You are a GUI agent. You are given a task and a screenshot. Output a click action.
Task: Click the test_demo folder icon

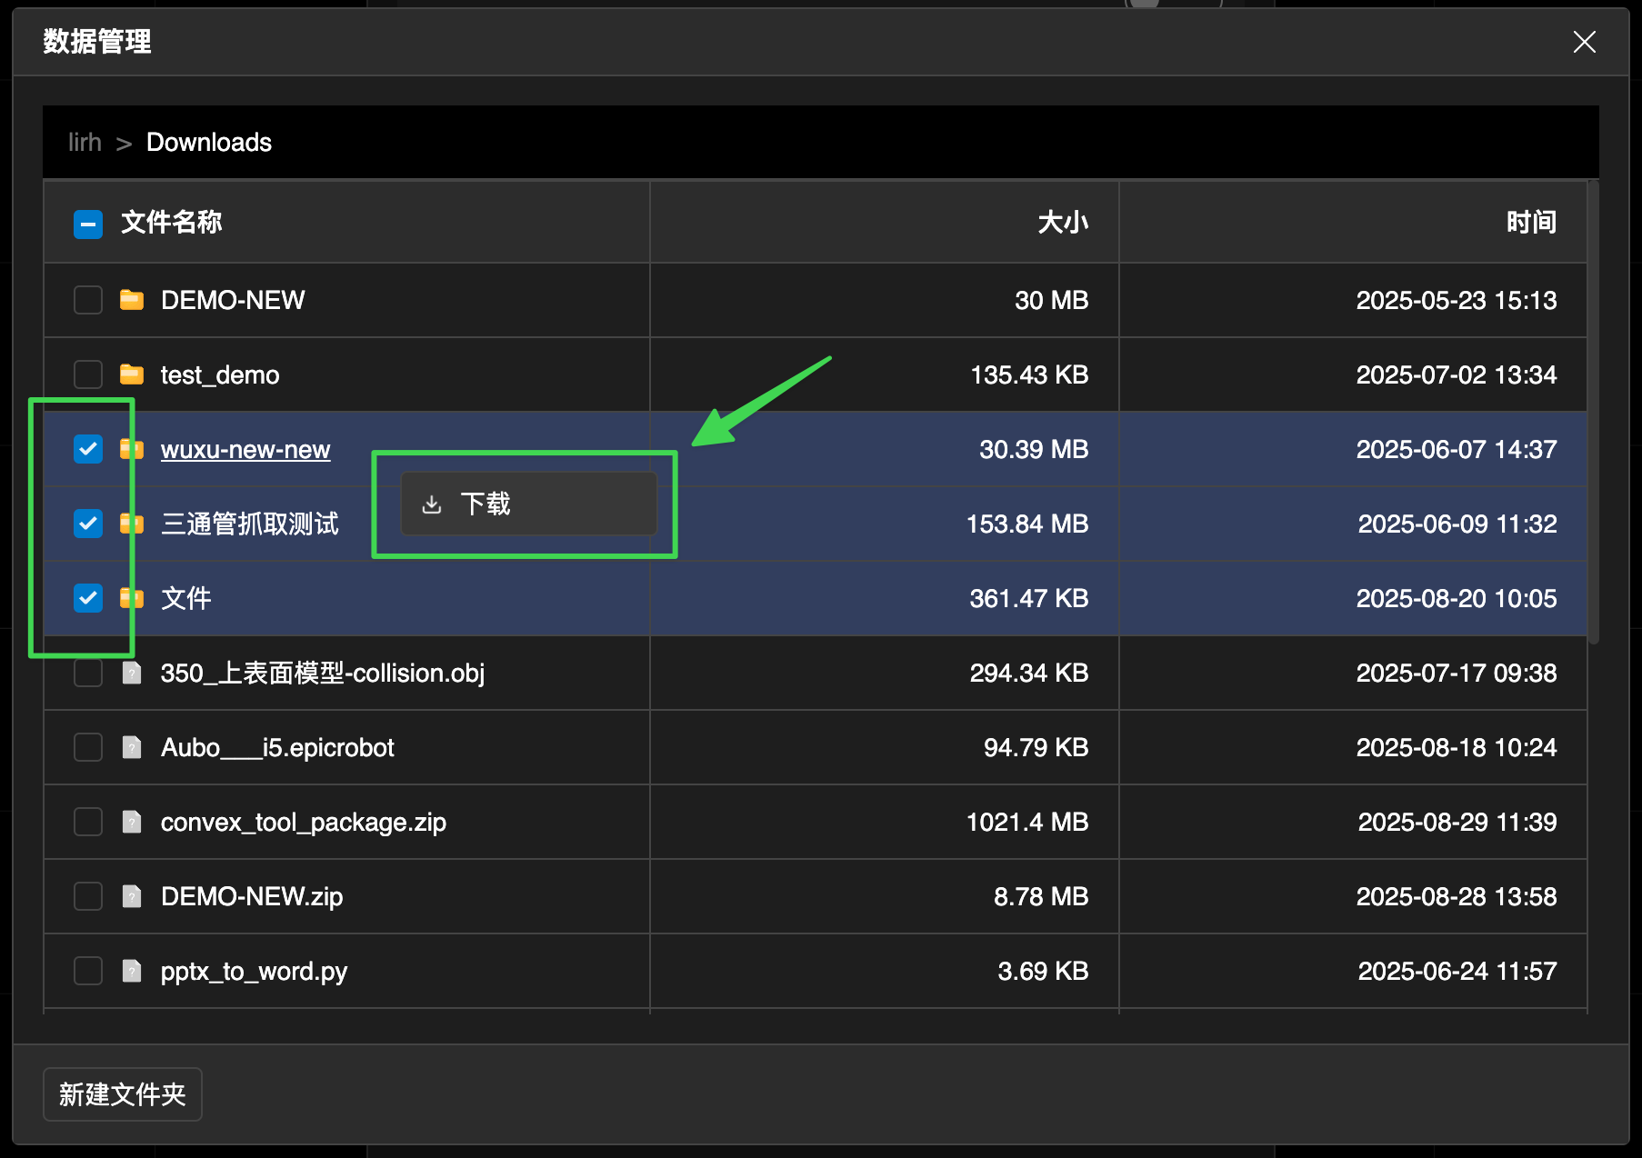pyautogui.click(x=132, y=374)
